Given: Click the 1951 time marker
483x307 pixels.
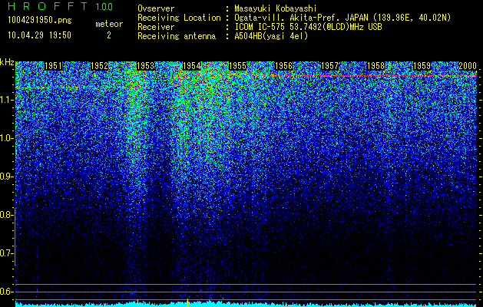Looking at the screenshot, I should [x=53, y=66].
